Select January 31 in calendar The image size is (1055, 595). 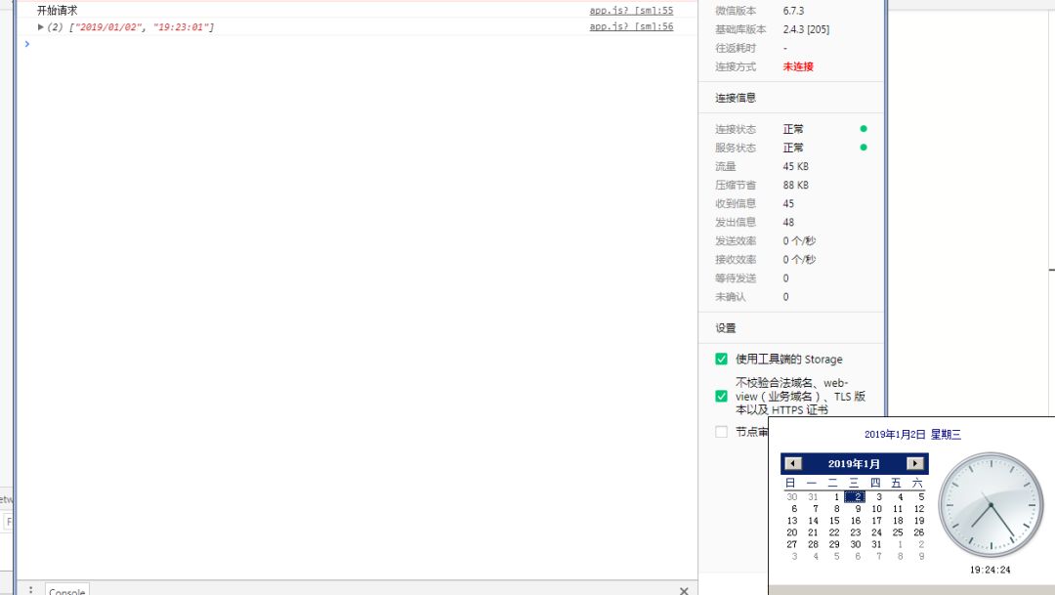876,544
